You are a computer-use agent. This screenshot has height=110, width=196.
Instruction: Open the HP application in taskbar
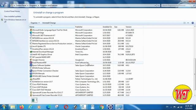(110, 107)
